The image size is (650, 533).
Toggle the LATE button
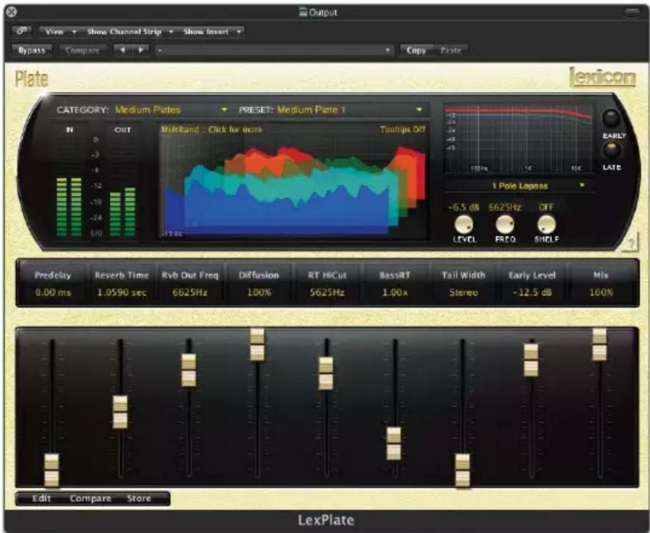point(611,150)
